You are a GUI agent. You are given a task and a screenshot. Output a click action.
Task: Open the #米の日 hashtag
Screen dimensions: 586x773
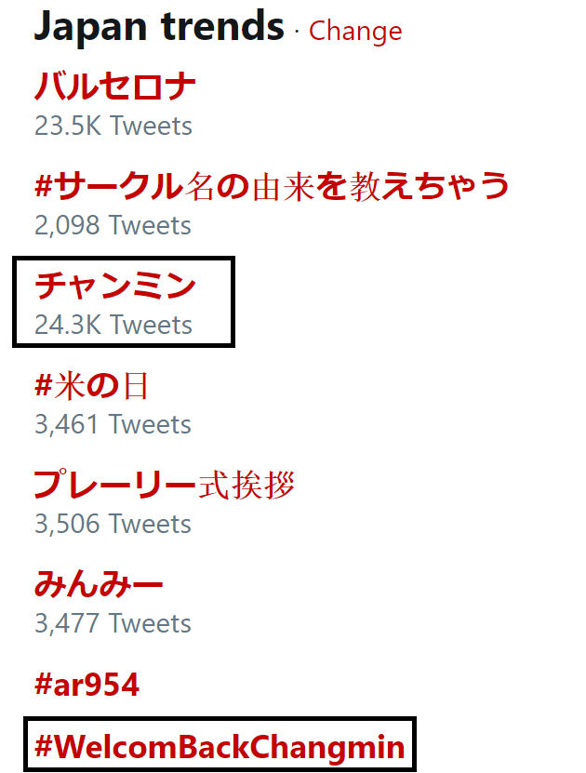tap(91, 385)
